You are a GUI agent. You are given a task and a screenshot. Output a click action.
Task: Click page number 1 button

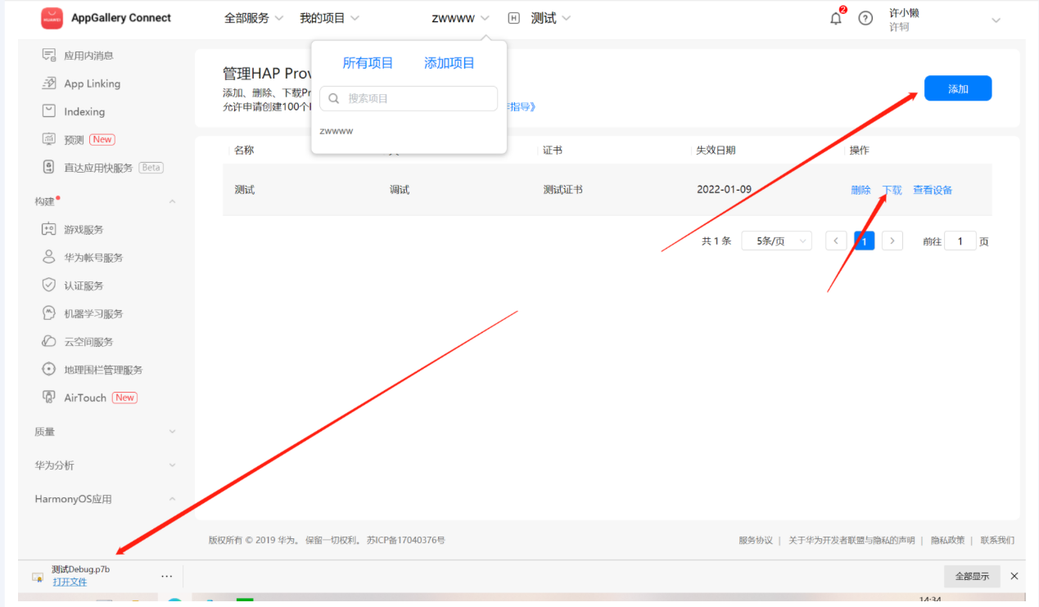864,241
